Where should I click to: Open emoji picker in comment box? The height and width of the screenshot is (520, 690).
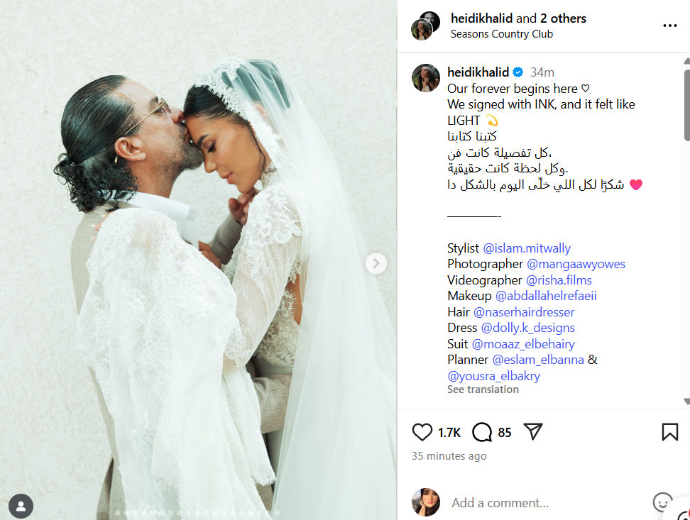coord(662,502)
